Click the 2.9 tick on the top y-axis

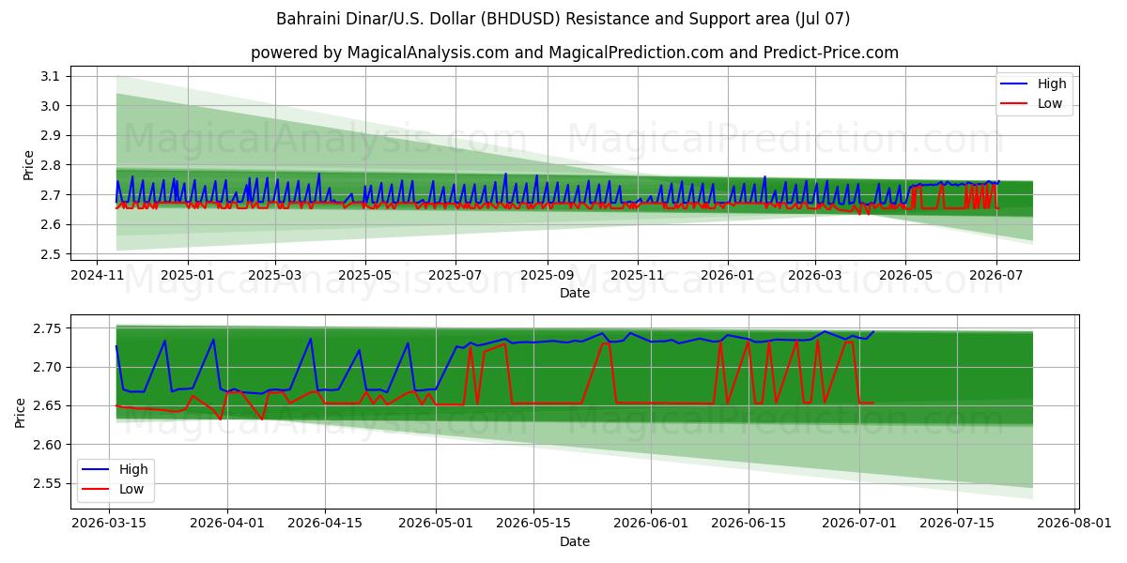[x=51, y=135]
